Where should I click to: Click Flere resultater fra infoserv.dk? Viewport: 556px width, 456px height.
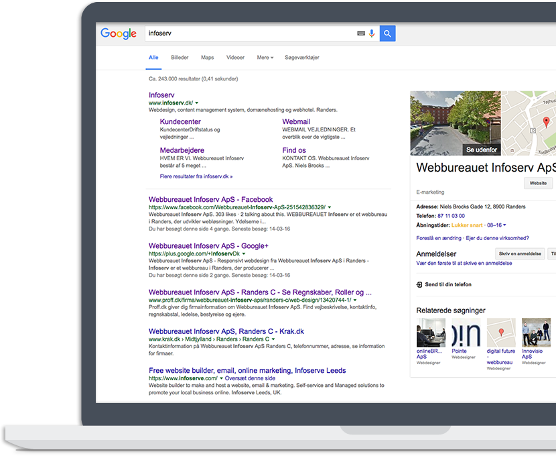(x=196, y=176)
